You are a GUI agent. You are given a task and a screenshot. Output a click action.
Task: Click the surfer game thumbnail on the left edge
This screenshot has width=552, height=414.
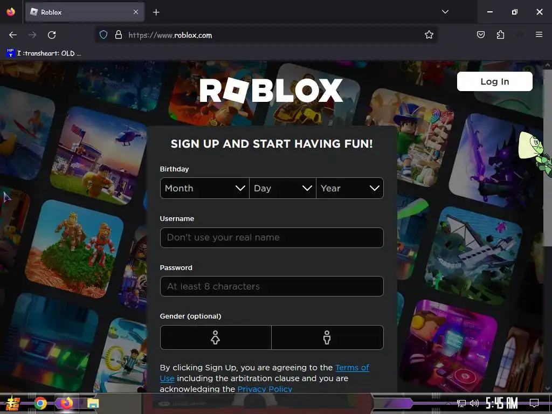(25, 133)
